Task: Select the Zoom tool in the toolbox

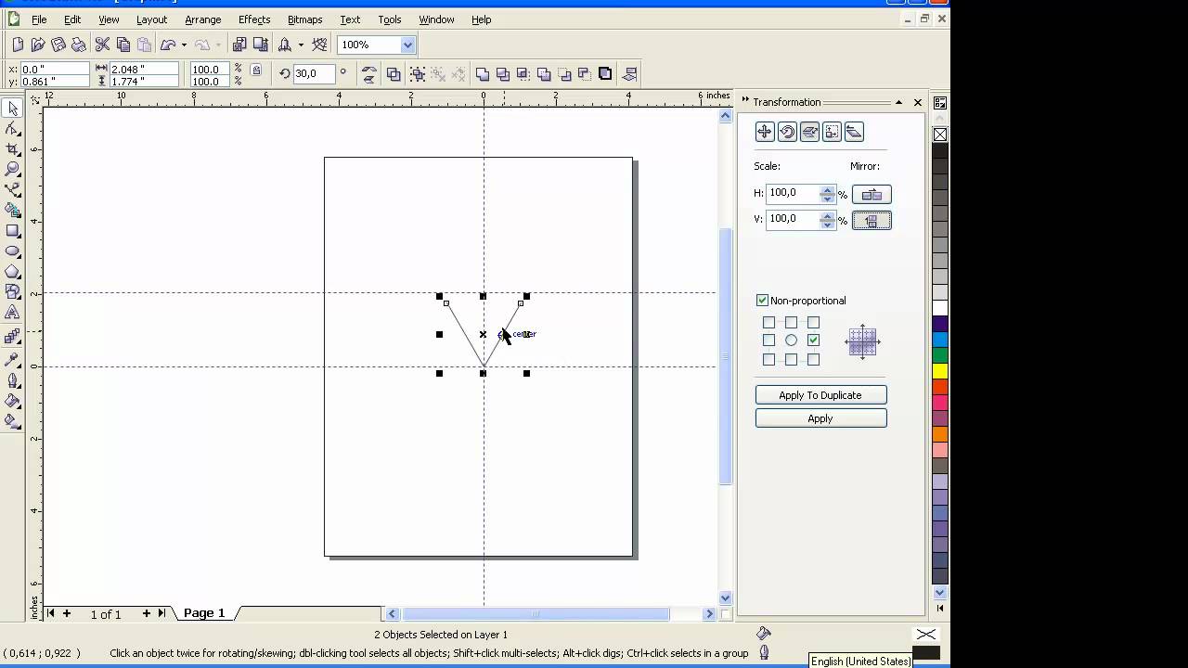Action: (x=12, y=169)
